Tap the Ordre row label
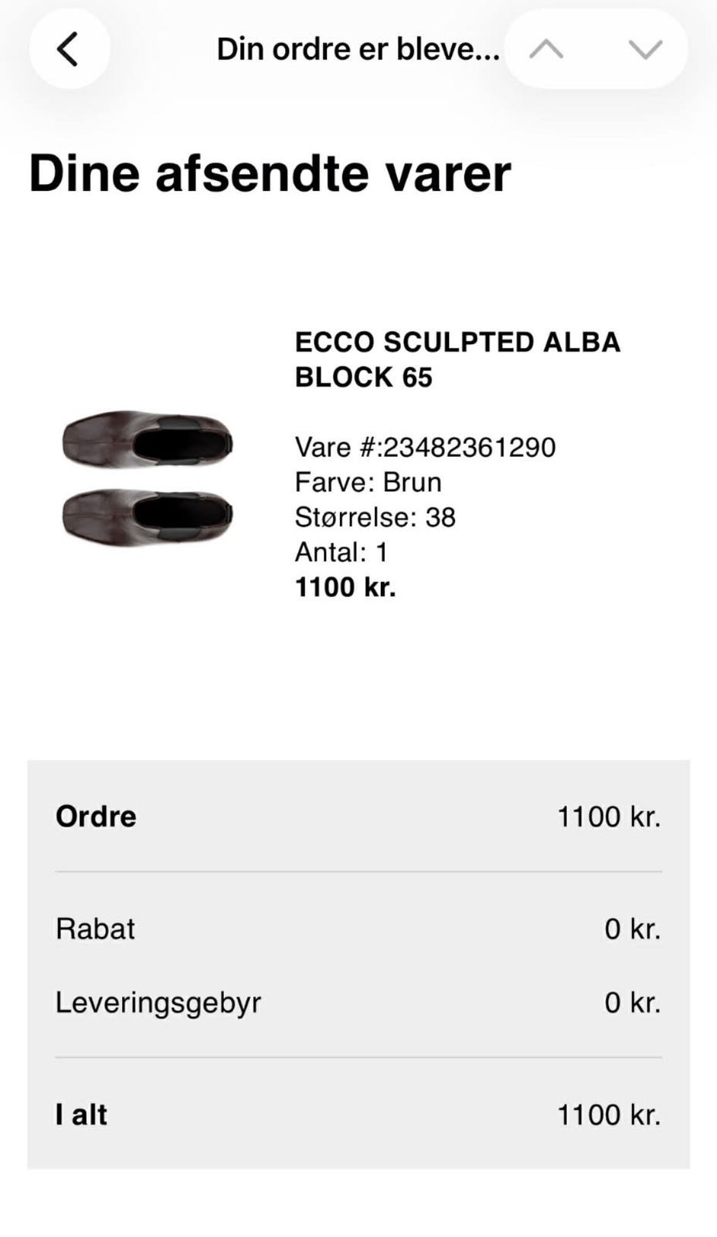 (96, 816)
